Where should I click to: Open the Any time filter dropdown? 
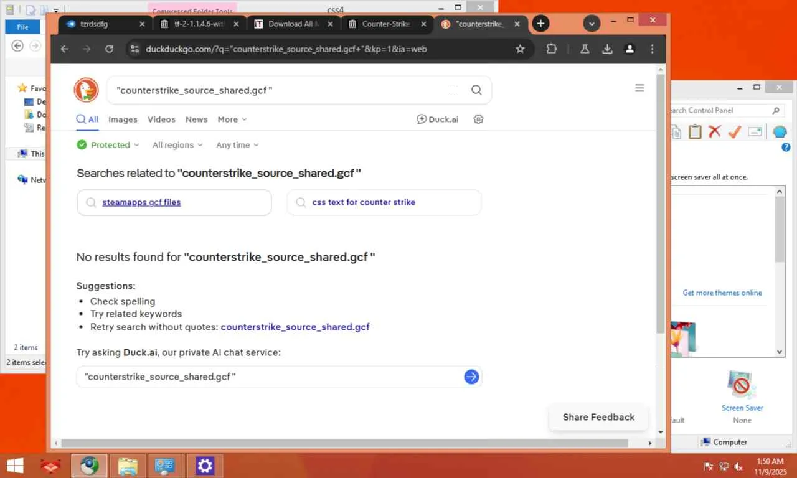click(237, 145)
